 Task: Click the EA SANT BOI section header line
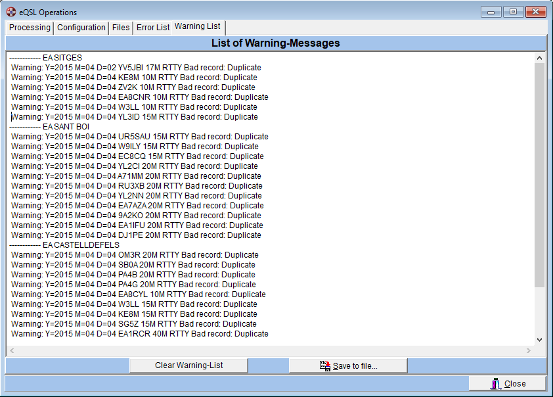click(x=49, y=127)
